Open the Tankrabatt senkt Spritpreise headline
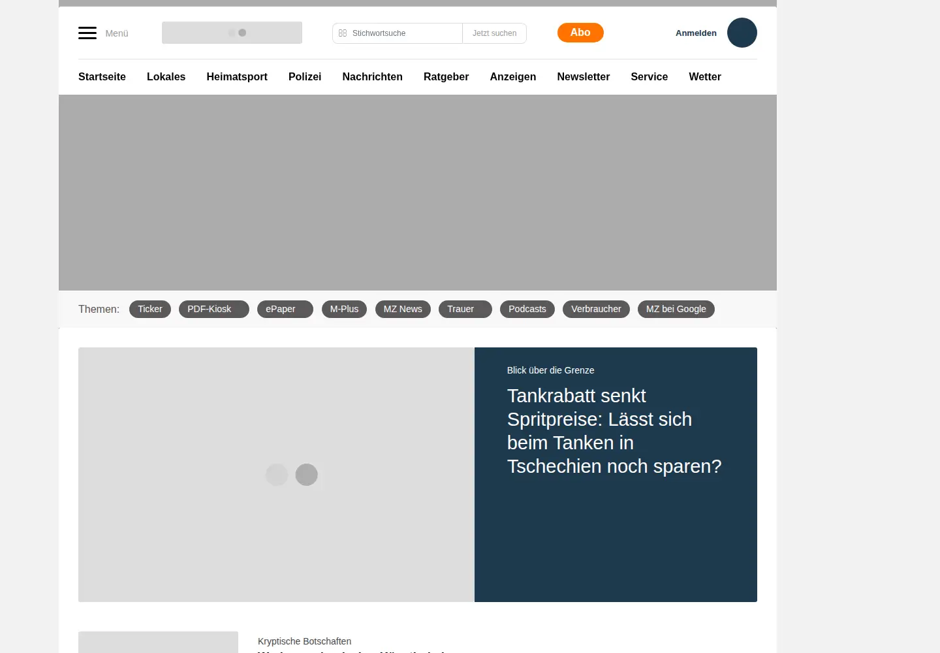 point(614,431)
